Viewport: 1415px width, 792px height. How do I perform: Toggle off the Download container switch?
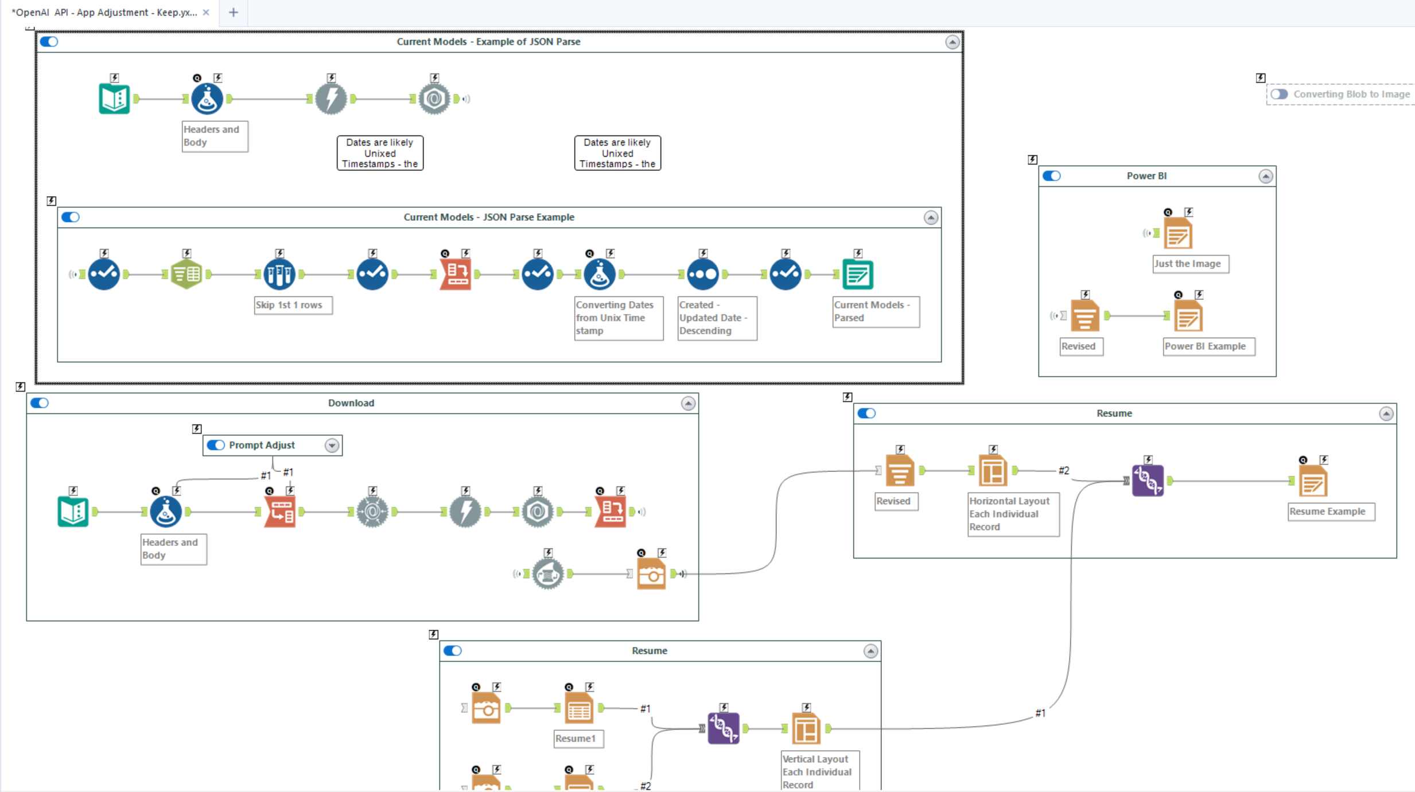[x=40, y=403]
